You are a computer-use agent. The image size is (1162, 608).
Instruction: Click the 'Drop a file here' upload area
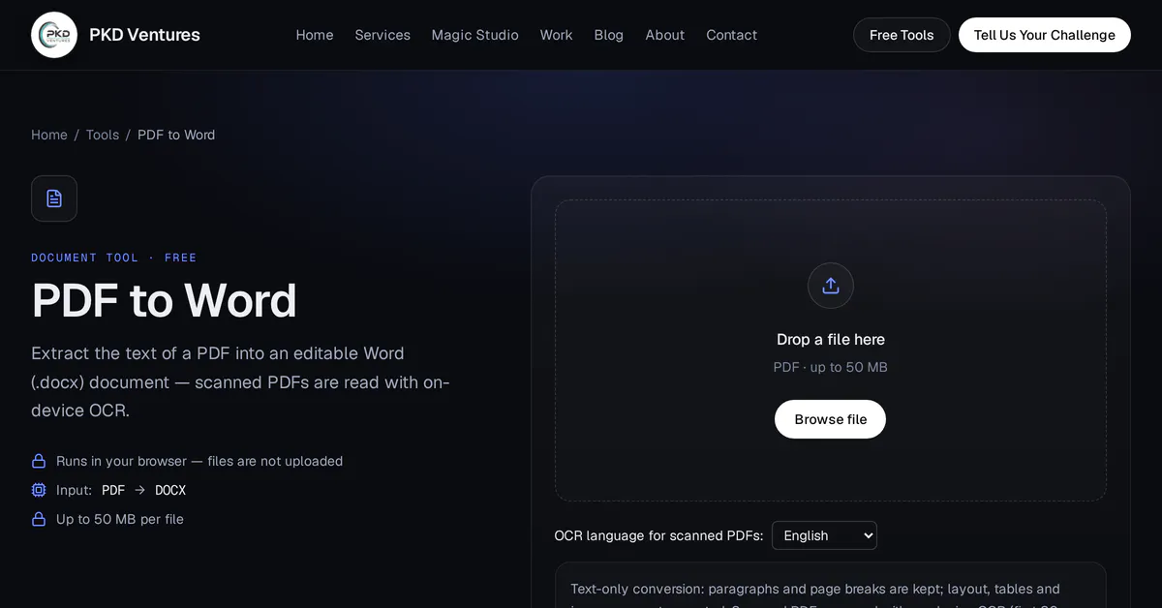pyautogui.click(x=831, y=350)
